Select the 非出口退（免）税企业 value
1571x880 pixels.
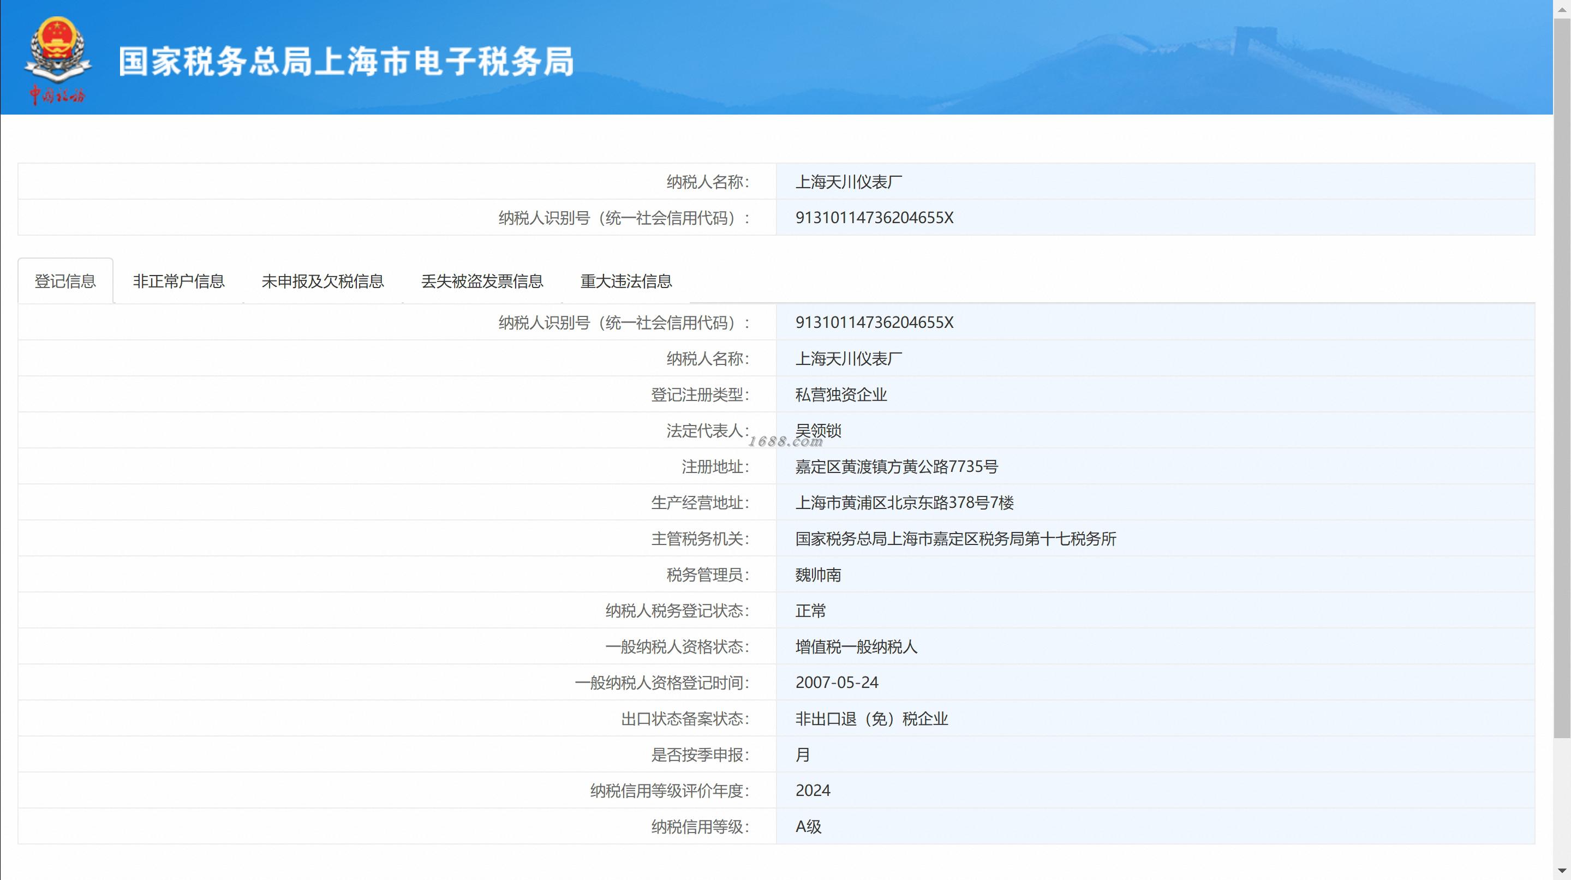(871, 719)
